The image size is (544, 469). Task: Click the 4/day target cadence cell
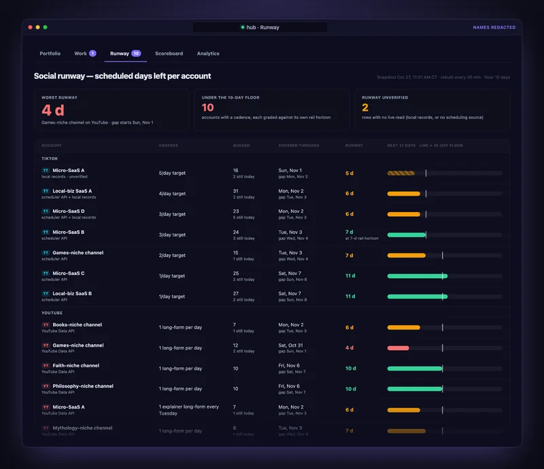coord(172,194)
